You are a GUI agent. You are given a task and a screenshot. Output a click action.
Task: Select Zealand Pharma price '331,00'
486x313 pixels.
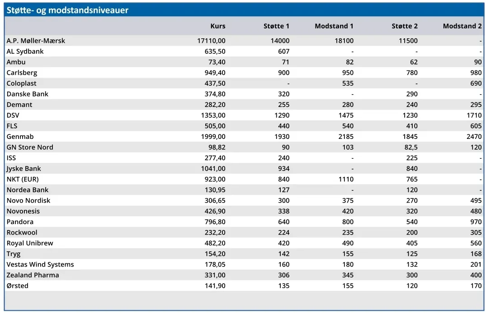coord(215,275)
